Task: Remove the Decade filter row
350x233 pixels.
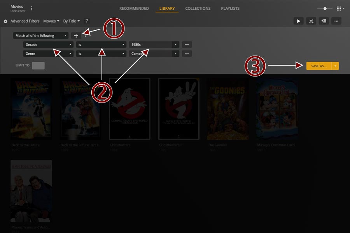Action: pyautogui.click(x=187, y=45)
